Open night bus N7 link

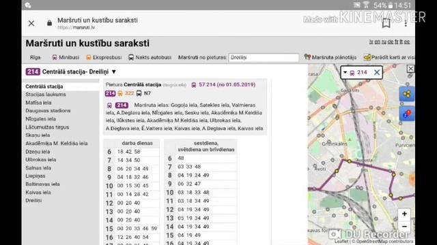coord(147,93)
